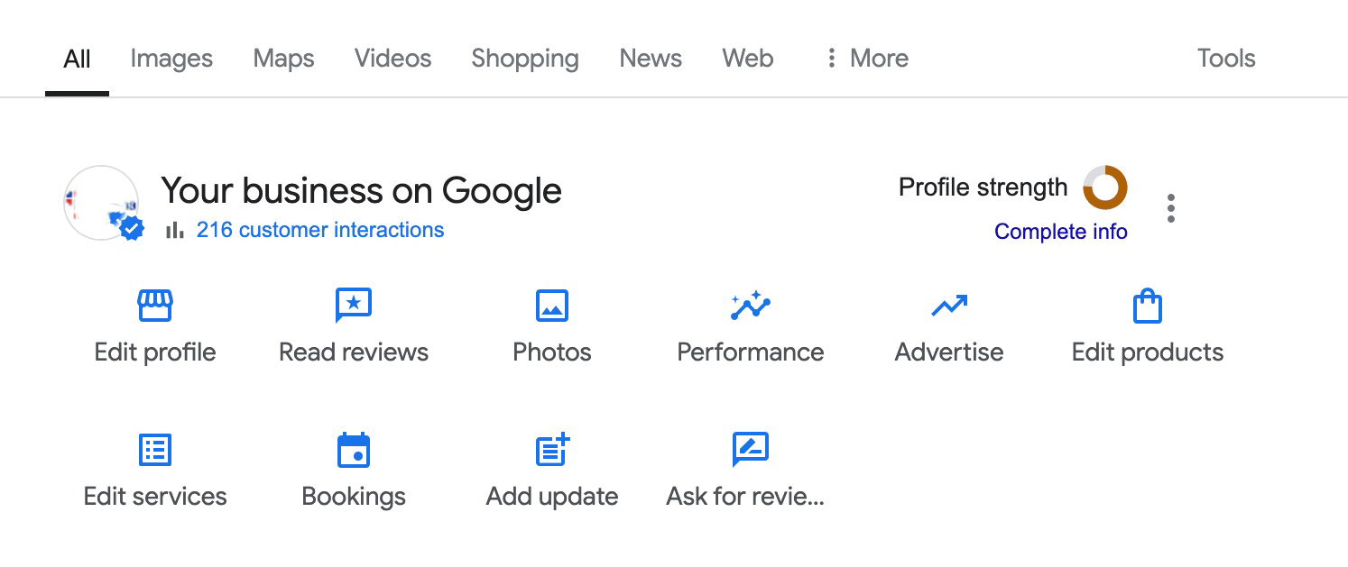
Task: Open the Advertise trending arrow icon
Action: tap(949, 306)
